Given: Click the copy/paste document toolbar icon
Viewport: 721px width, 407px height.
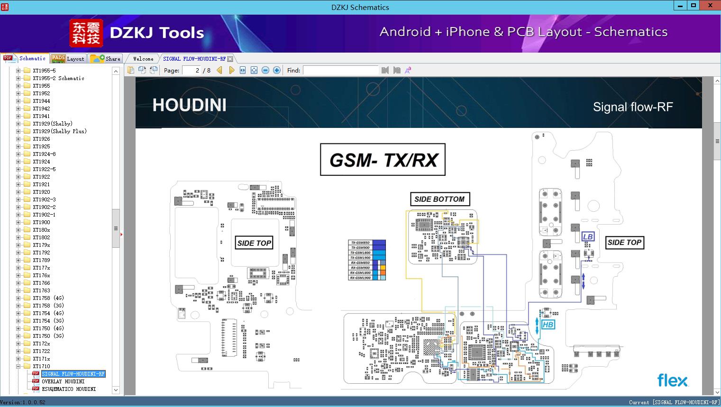Looking at the screenshot, I should click(131, 70).
